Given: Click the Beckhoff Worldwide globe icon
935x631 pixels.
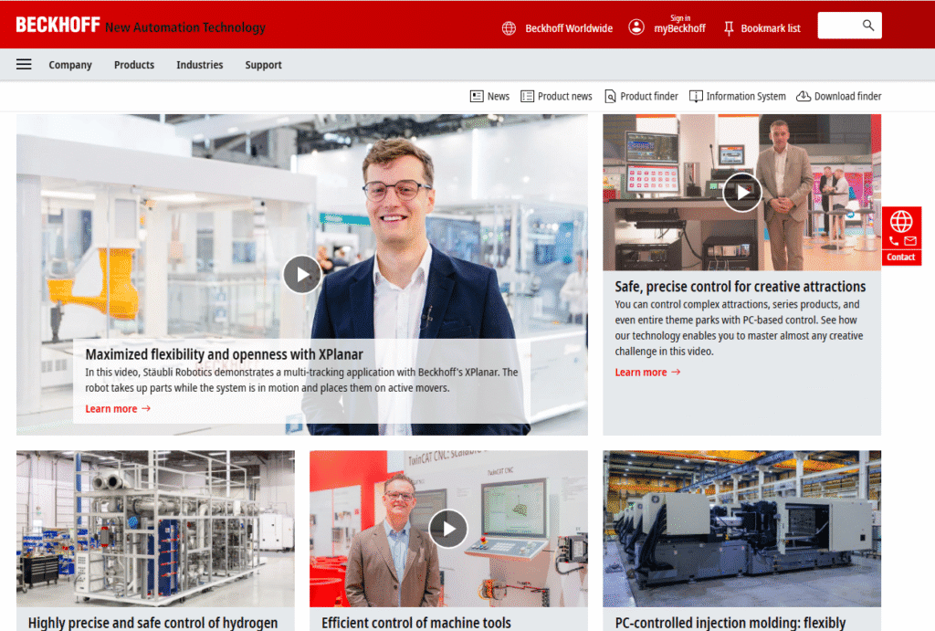Looking at the screenshot, I should pyautogui.click(x=509, y=28).
